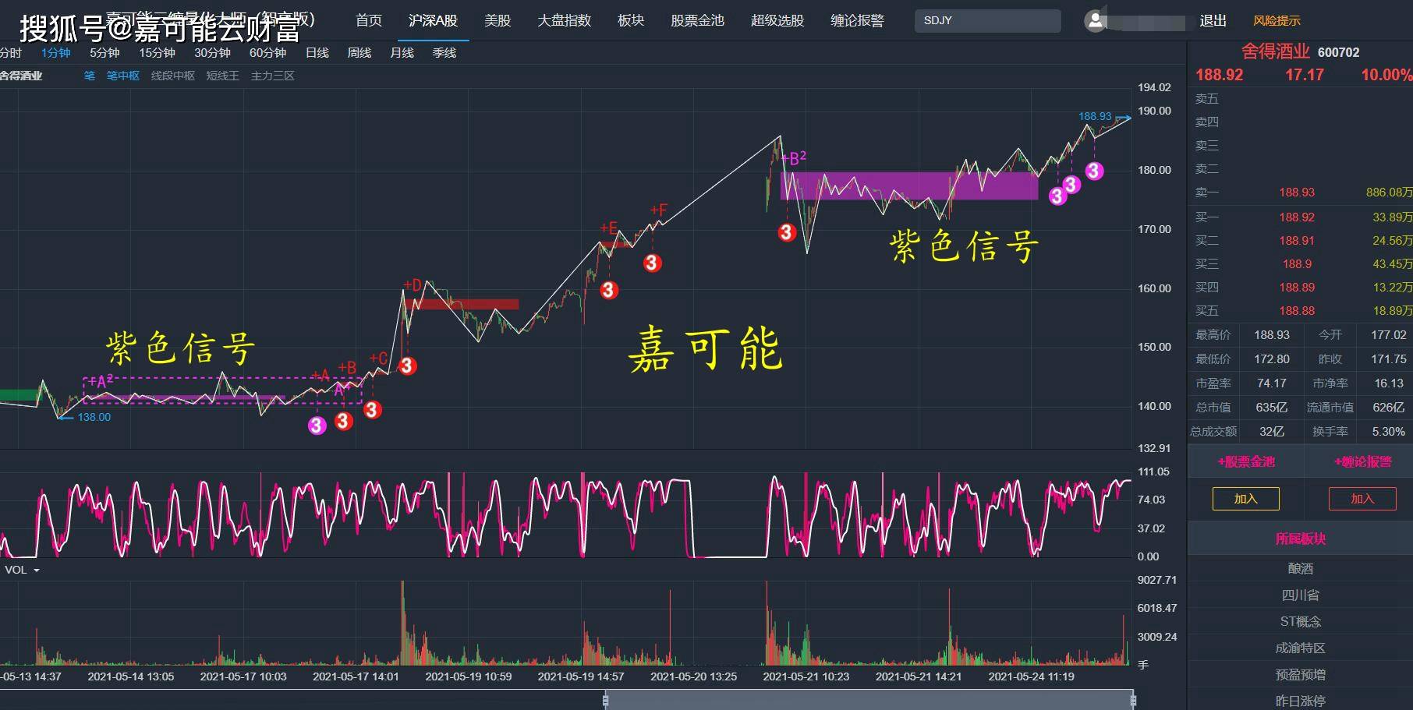Select the 60分钟 timeframe
The image size is (1413, 710).
click(x=267, y=53)
